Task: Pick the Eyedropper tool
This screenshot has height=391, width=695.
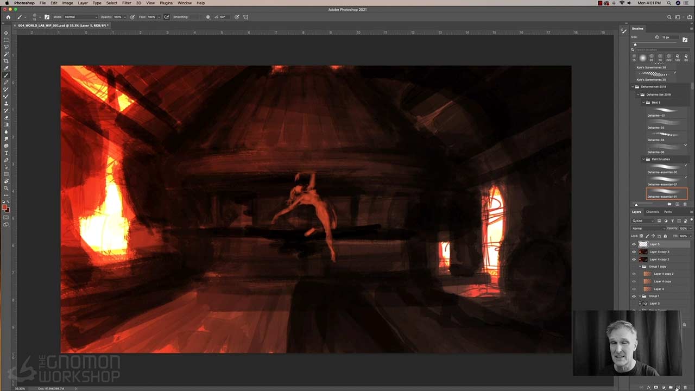Action: 7,68
